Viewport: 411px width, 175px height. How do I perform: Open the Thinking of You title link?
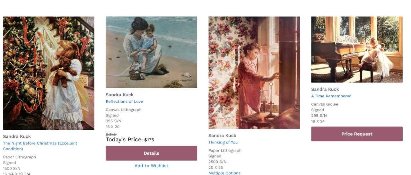point(223,142)
